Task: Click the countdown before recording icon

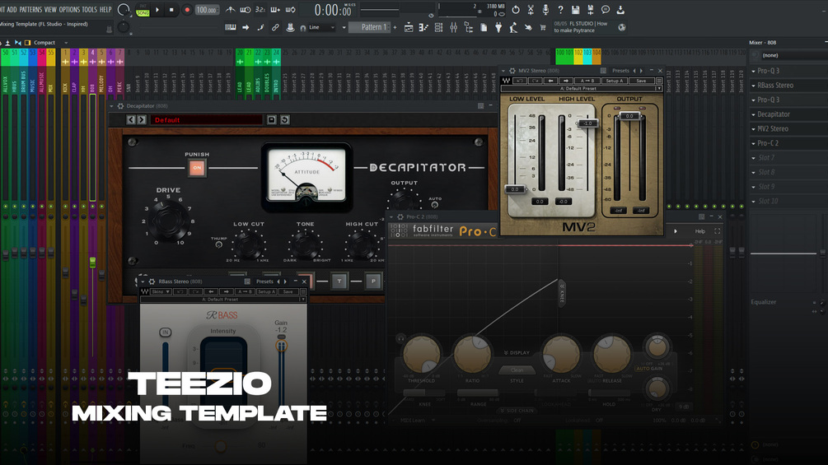Action: 260,10
